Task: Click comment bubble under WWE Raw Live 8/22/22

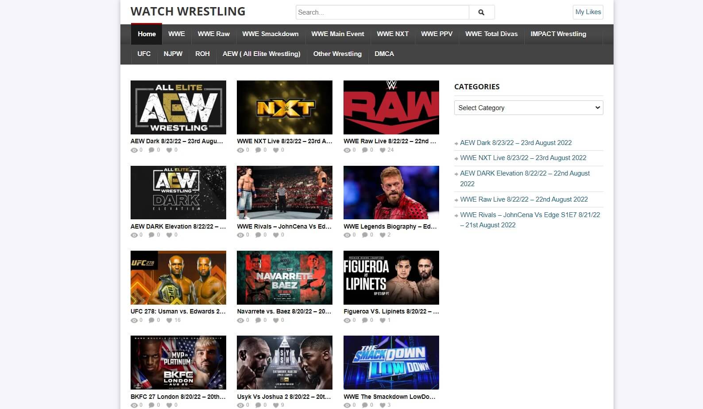Action: tap(365, 150)
